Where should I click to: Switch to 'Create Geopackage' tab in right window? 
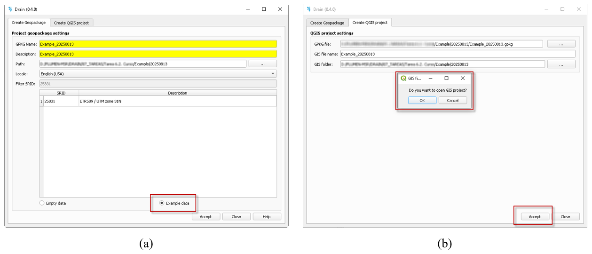327,23
